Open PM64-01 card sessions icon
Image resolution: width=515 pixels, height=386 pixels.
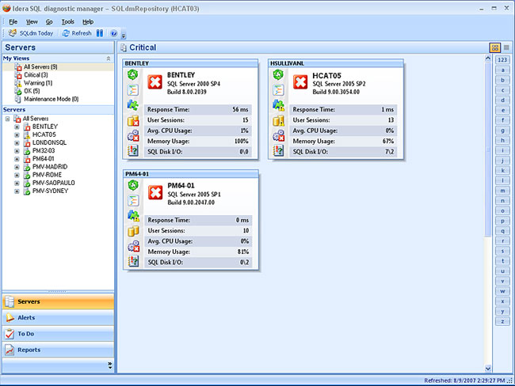tap(133, 200)
